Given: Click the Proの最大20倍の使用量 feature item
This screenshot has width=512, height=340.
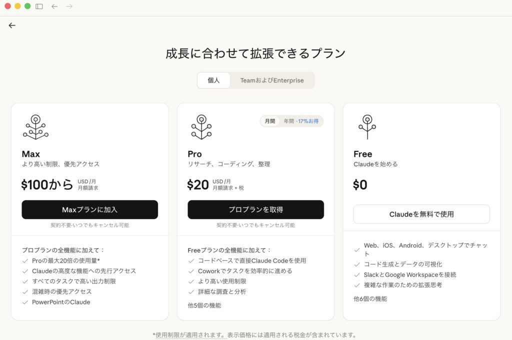Looking at the screenshot, I should (66, 260).
